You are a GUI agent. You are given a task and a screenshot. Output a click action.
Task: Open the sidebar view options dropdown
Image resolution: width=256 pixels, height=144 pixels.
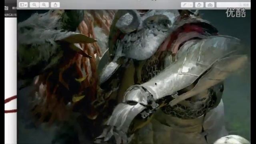pyautogui.click(x=23, y=5)
